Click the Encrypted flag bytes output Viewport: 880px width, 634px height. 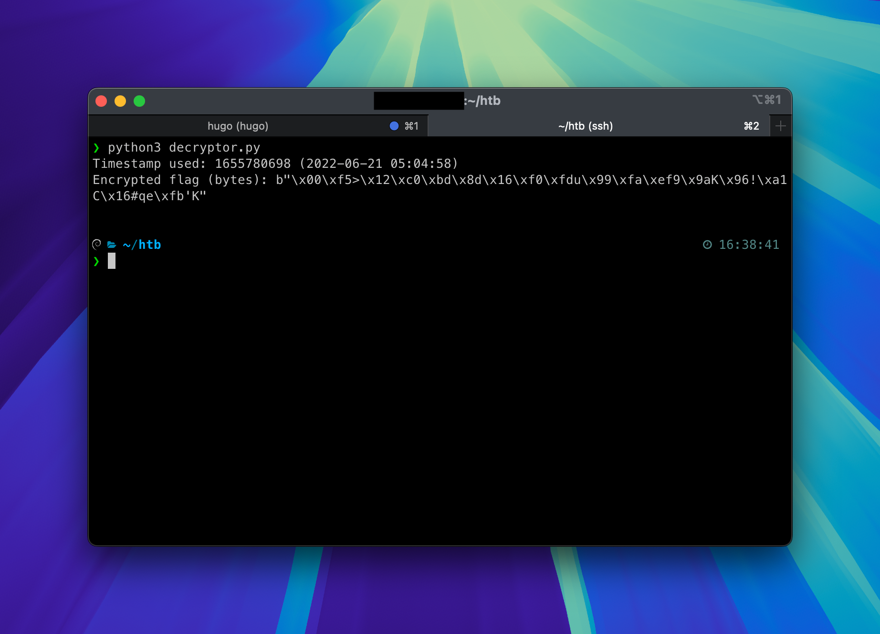(439, 180)
